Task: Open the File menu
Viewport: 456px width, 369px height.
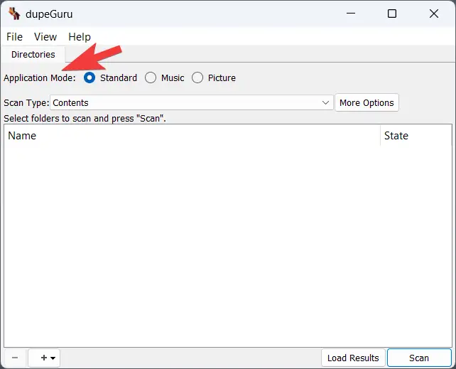Action: tap(14, 37)
